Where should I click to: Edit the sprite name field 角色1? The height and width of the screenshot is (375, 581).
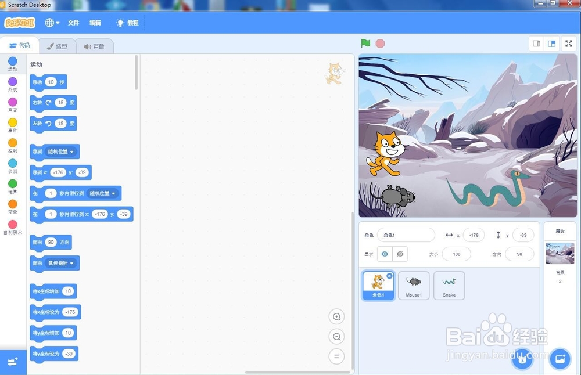tap(406, 235)
